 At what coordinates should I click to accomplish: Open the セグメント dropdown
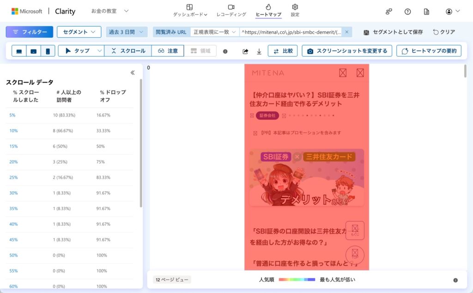(79, 32)
